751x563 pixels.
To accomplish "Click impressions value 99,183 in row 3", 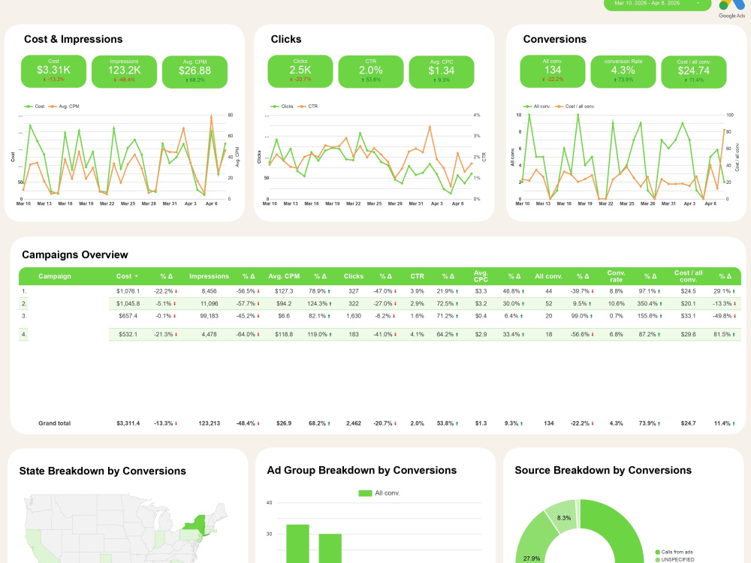I will coord(210,316).
